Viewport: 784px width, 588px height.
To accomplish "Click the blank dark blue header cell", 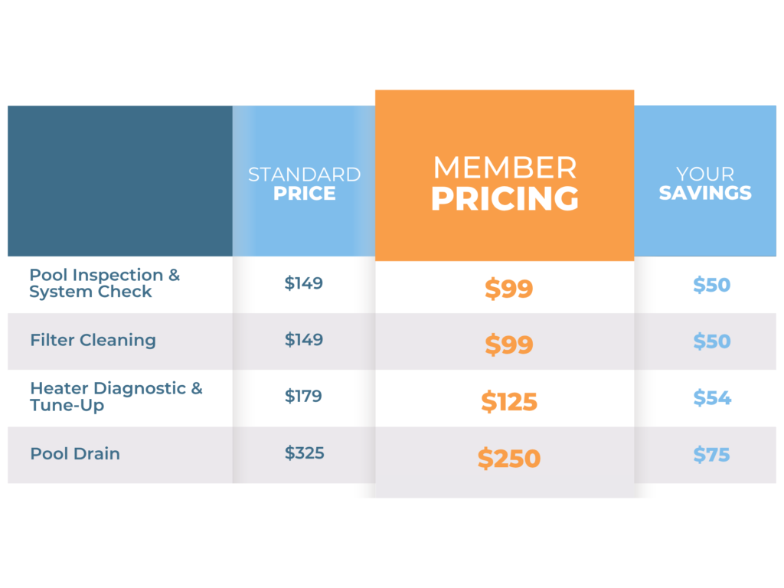I will pos(120,181).
